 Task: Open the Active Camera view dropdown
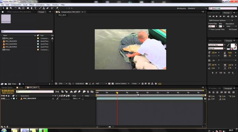[122, 84]
